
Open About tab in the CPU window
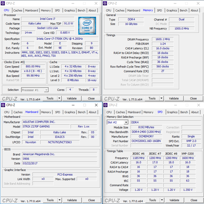(x=92, y=11)
